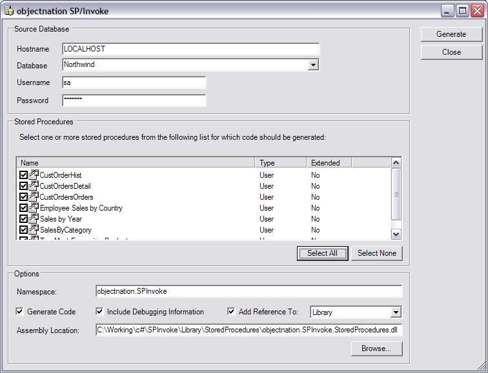Click the Extended column header

click(x=329, y=163)
